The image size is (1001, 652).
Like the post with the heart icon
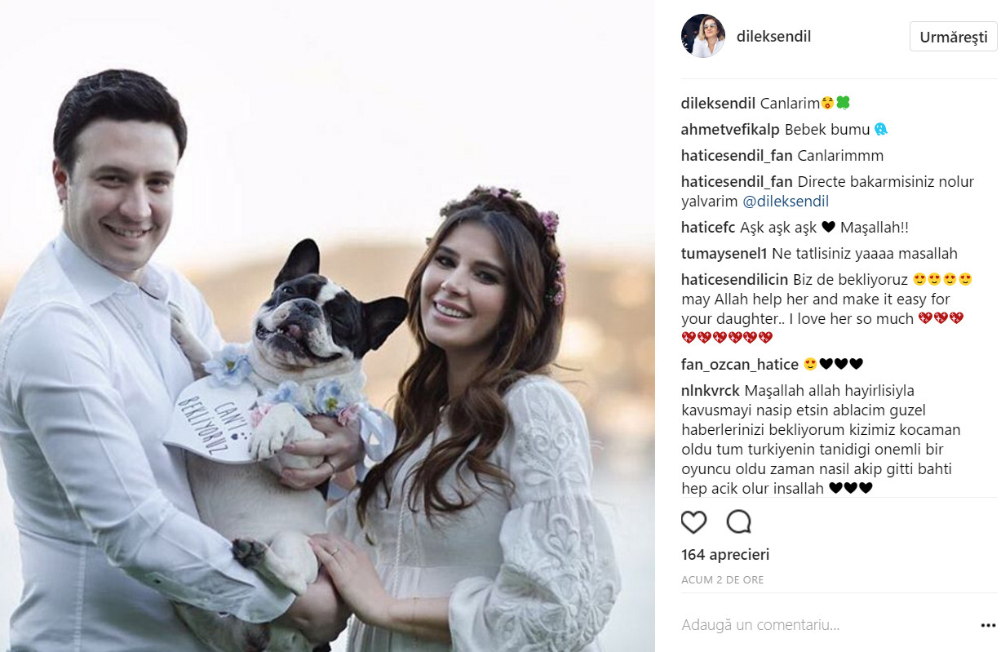point(693,522)
